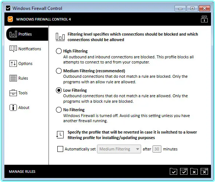
Task: Open the Profiles section icon
Action: point(13,34)
